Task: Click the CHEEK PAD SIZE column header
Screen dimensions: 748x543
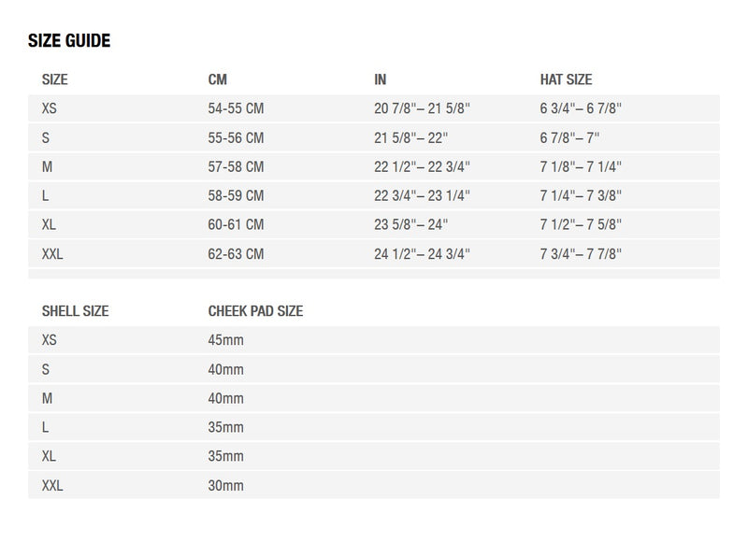Action: tap(255, 311)
